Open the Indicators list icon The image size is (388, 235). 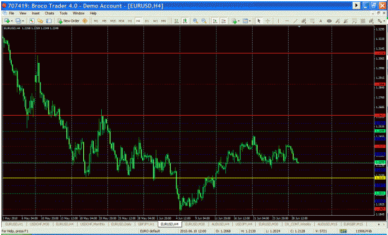234,21
